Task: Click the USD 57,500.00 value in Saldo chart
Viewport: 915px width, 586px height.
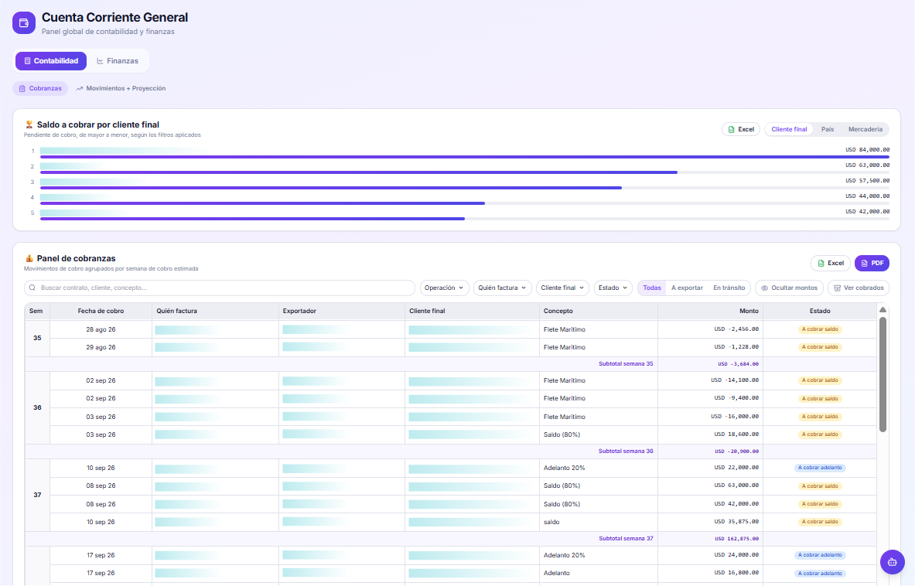Action: (868, 181)
